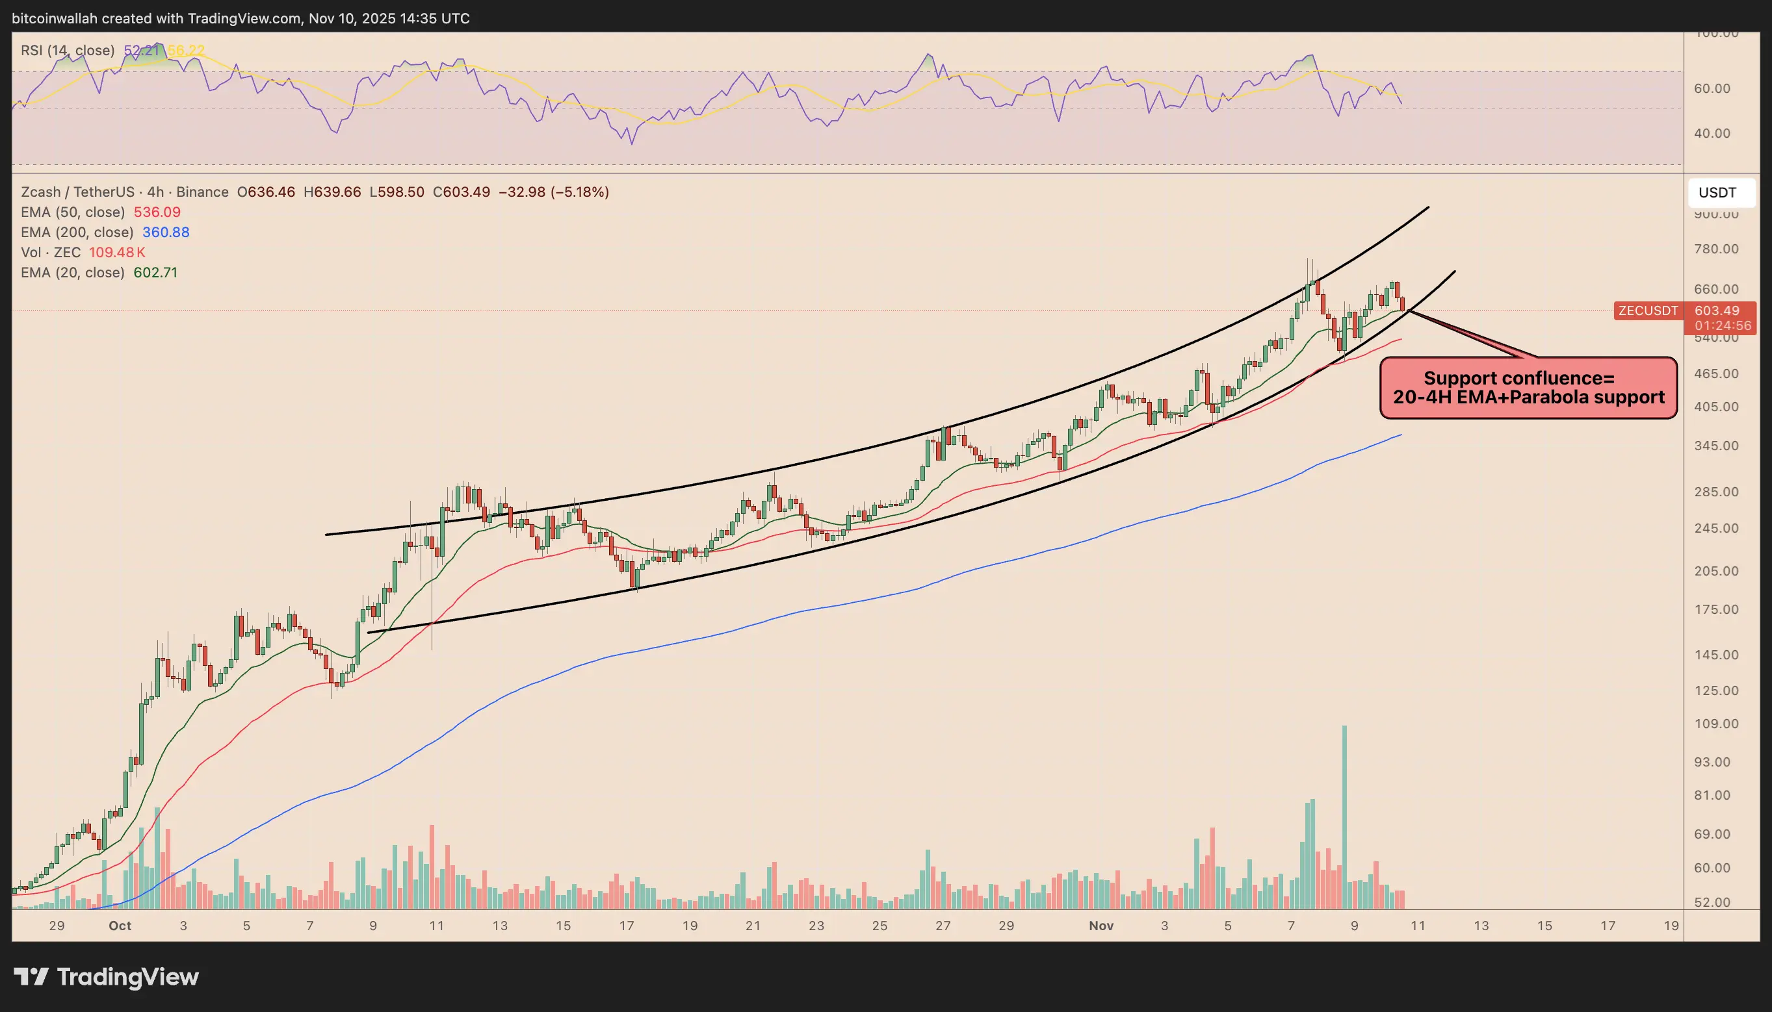Select the RSI (14, close) legend

[68, 50]
